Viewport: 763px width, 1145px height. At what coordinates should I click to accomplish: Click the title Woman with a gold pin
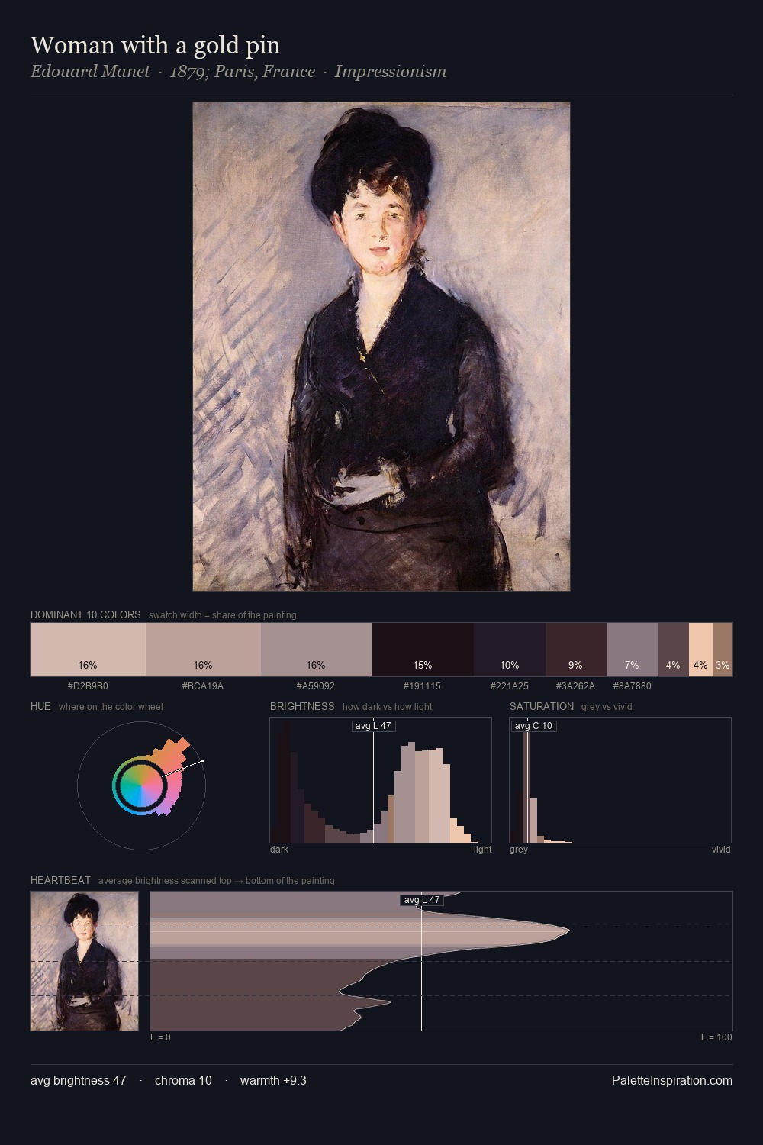click(x=156, y=45)
